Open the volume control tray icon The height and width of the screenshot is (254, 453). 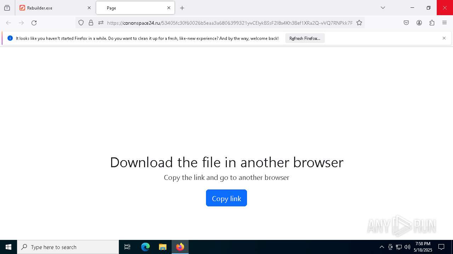point(407,247)
